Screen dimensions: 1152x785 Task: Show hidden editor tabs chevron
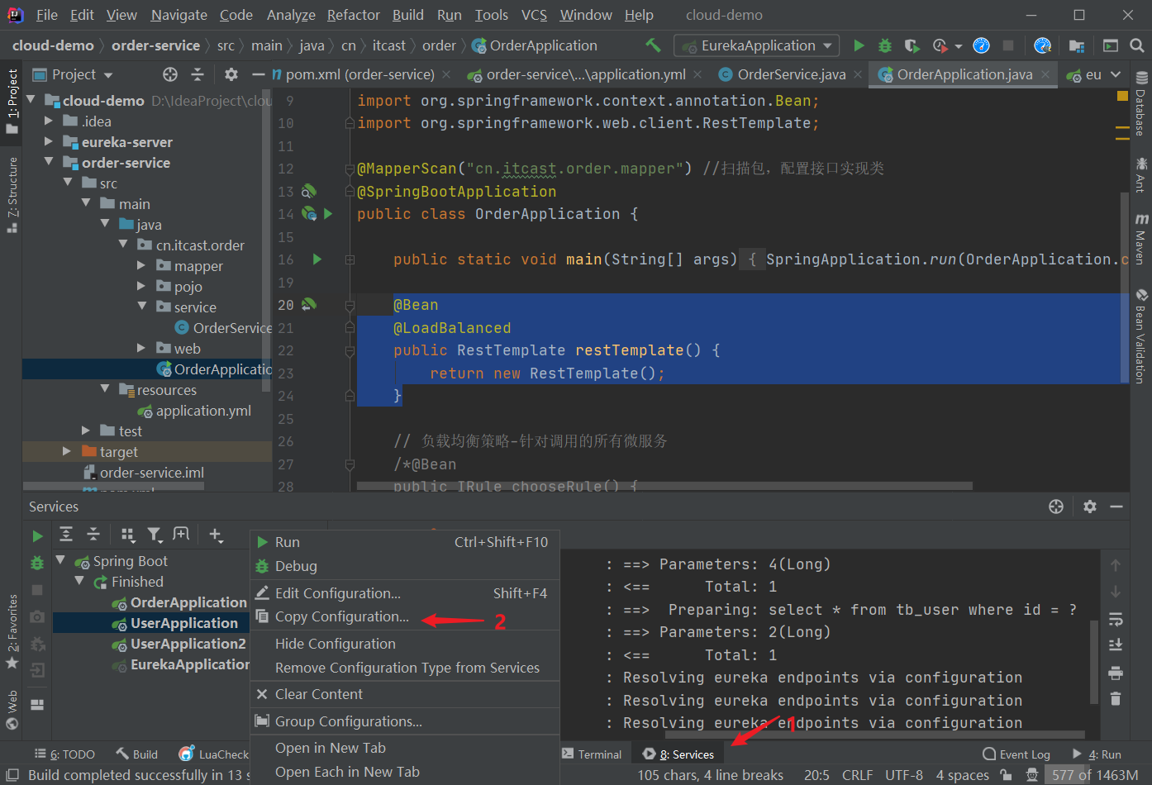[x=1116, y=74]
